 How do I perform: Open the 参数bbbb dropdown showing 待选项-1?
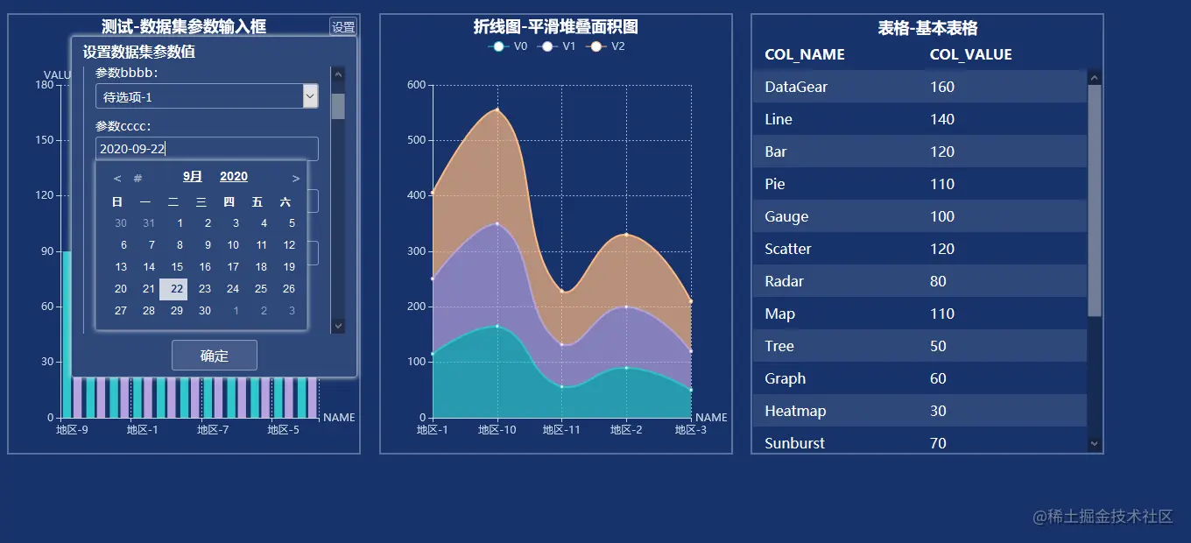[x=207, y=96]
